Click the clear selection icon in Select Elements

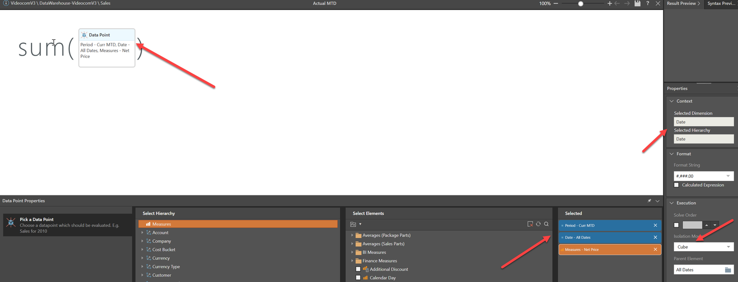[x=530, y=224]
